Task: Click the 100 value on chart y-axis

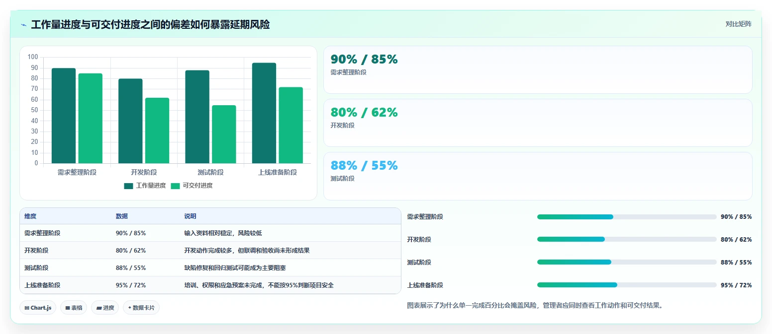Action: pos(33,57)
